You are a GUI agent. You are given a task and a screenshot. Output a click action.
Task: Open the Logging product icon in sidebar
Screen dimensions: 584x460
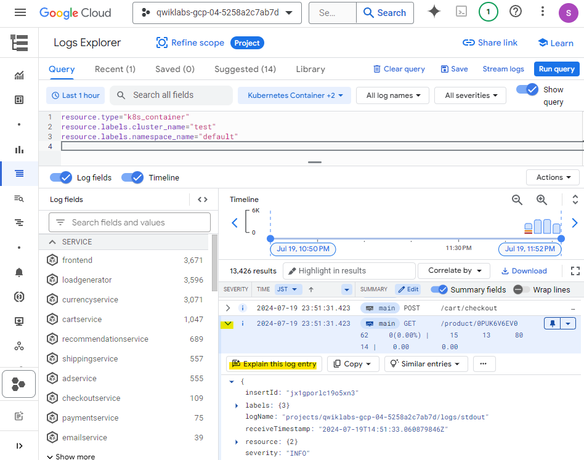[19, 43]
